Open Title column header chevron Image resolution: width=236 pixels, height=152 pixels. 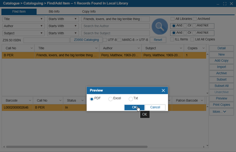click(x=96, y=48)
